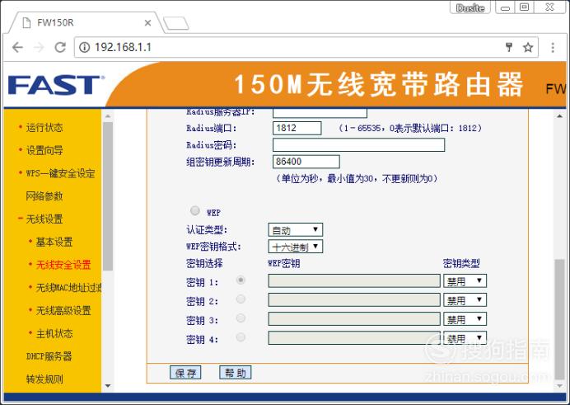Open 设置向导 in the sidebar
The width and height of the screenshot is (570, 405).
(44, 150)
